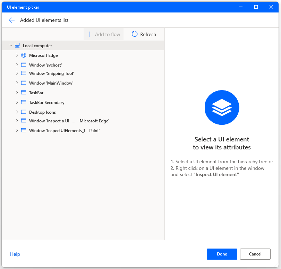Expand the Window 'svchost' node
This screenshot has width=281, height=269.
coord(17,65)
